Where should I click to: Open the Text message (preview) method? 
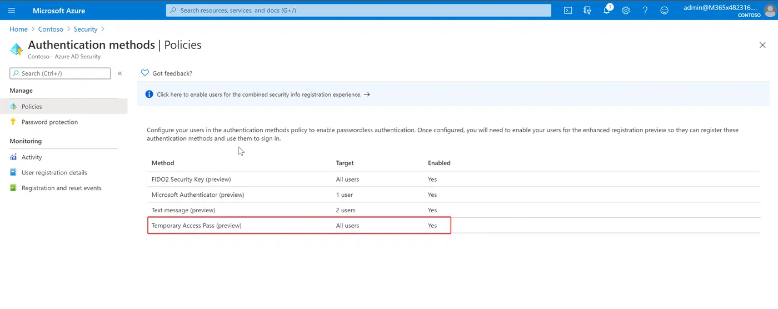[x=183, y=210]
